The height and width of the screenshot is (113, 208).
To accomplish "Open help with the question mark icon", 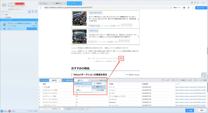I will [x=195, y=3].
